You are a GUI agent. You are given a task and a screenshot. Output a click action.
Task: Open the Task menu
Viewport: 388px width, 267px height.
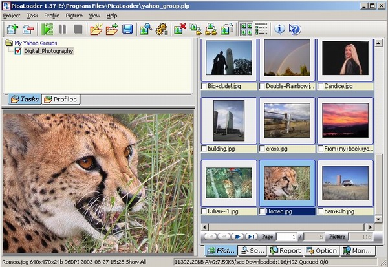tap(32, 16)
